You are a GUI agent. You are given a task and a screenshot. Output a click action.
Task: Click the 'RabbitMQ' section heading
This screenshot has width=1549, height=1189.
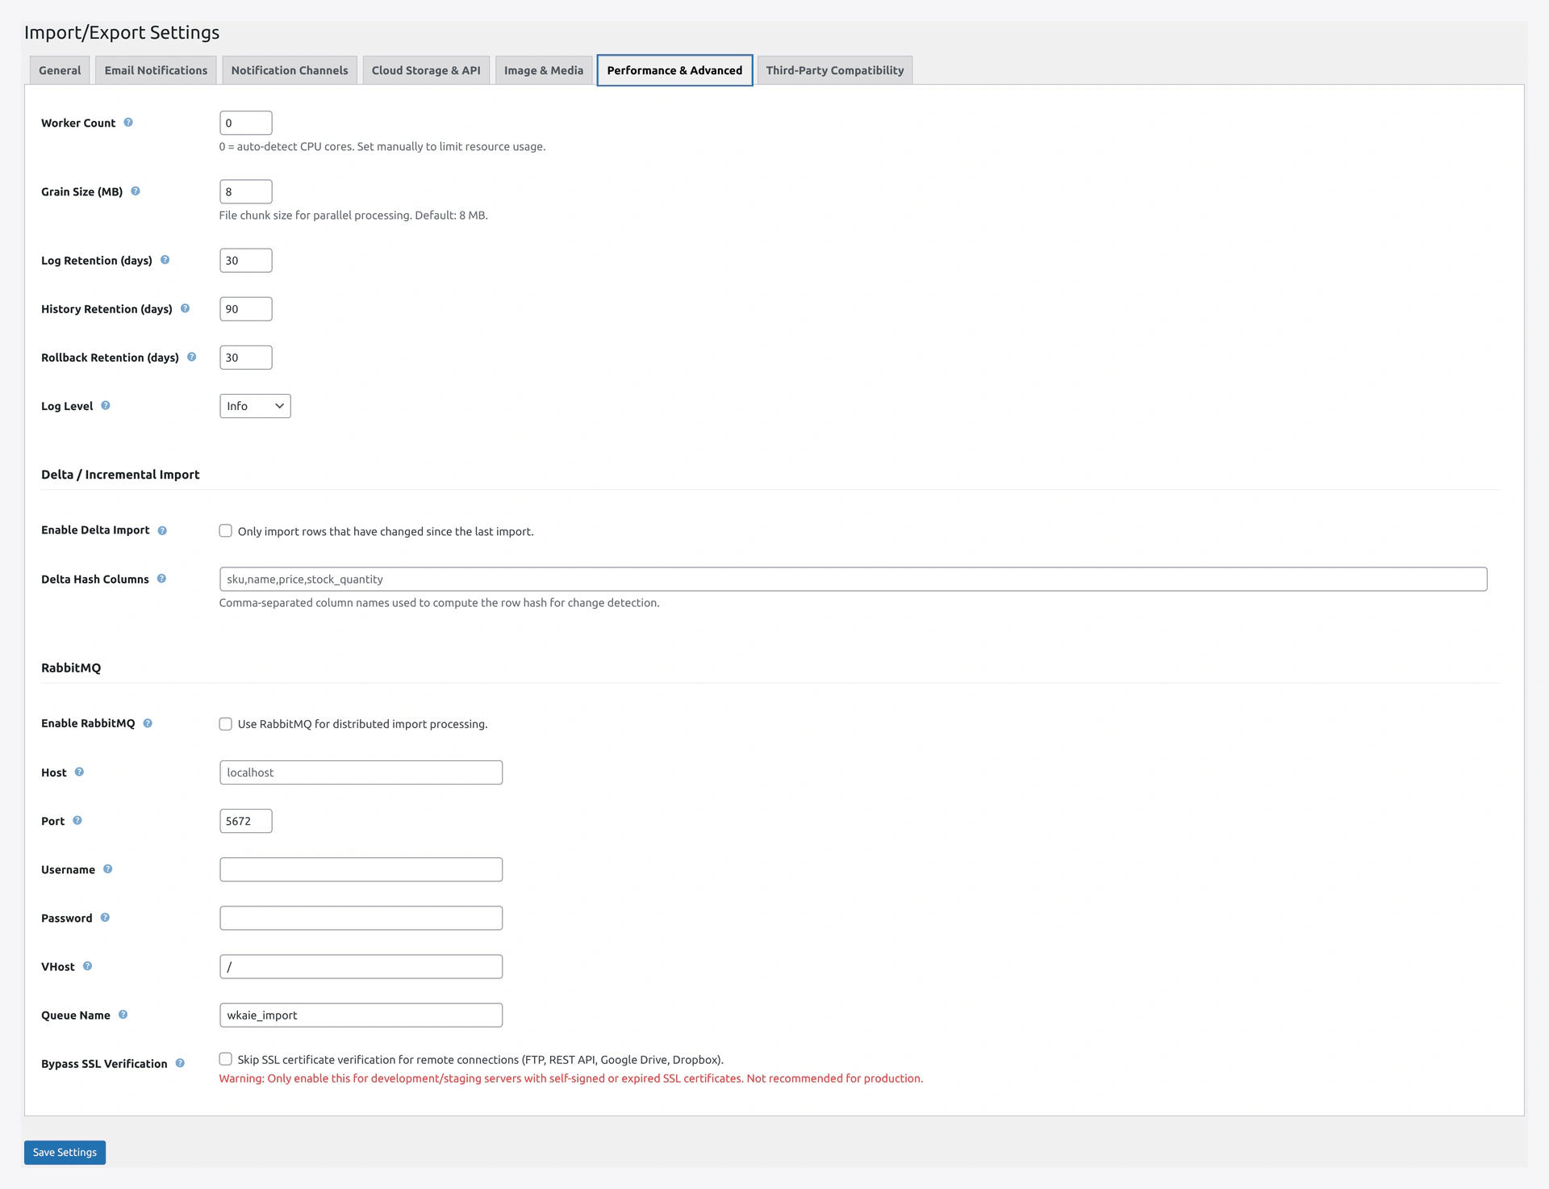(71, 668)
